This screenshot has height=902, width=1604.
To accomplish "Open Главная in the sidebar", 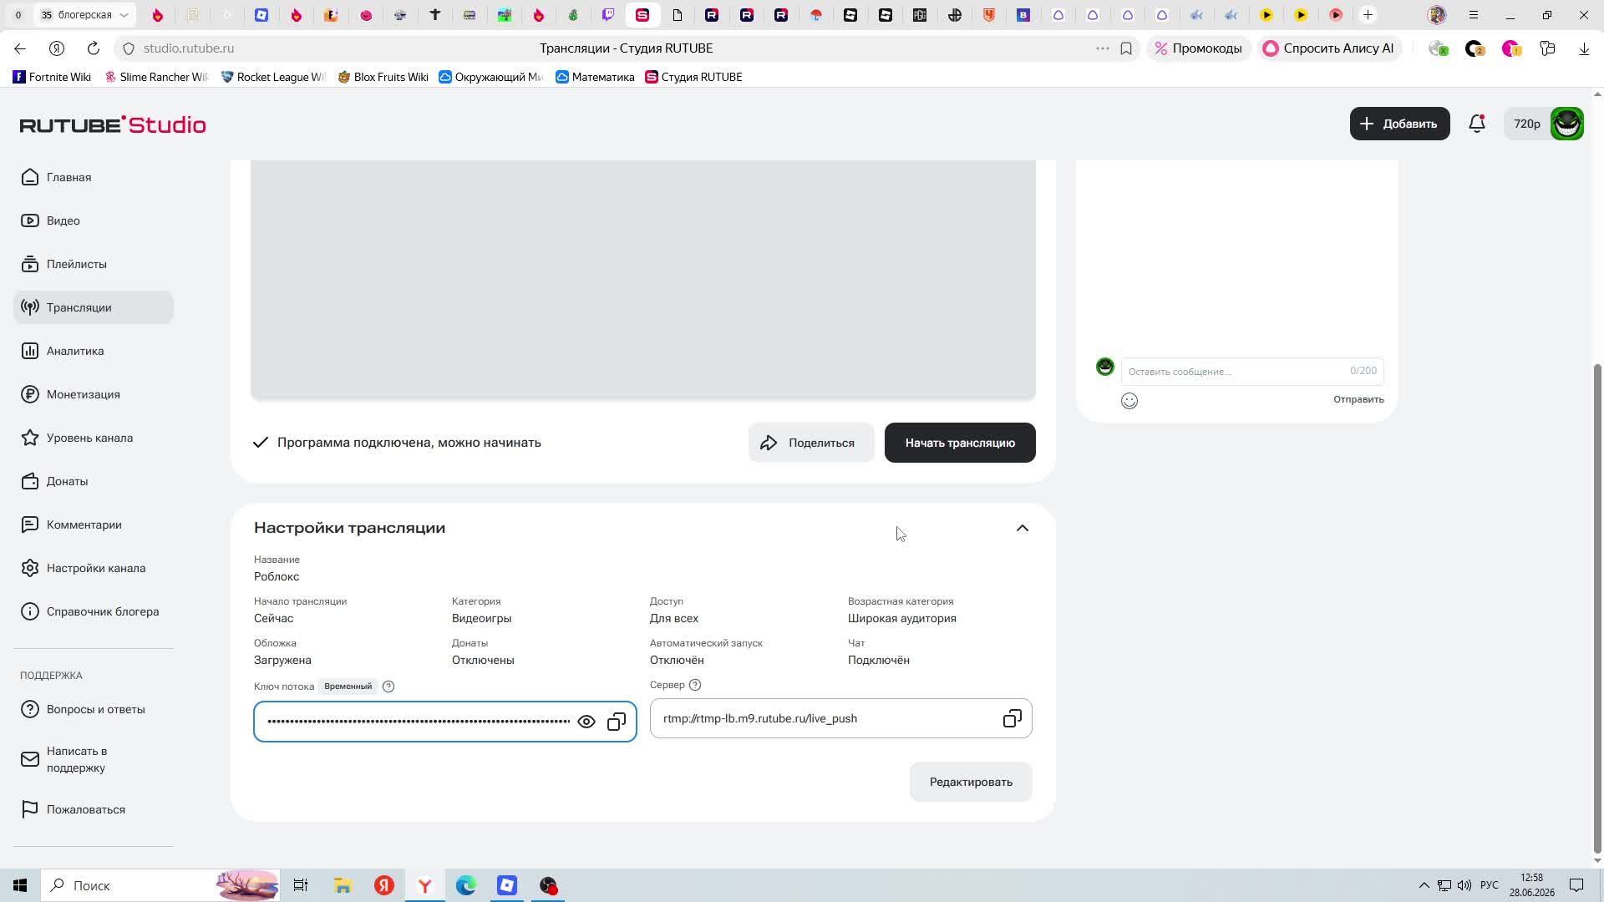I will click(94, 177).
